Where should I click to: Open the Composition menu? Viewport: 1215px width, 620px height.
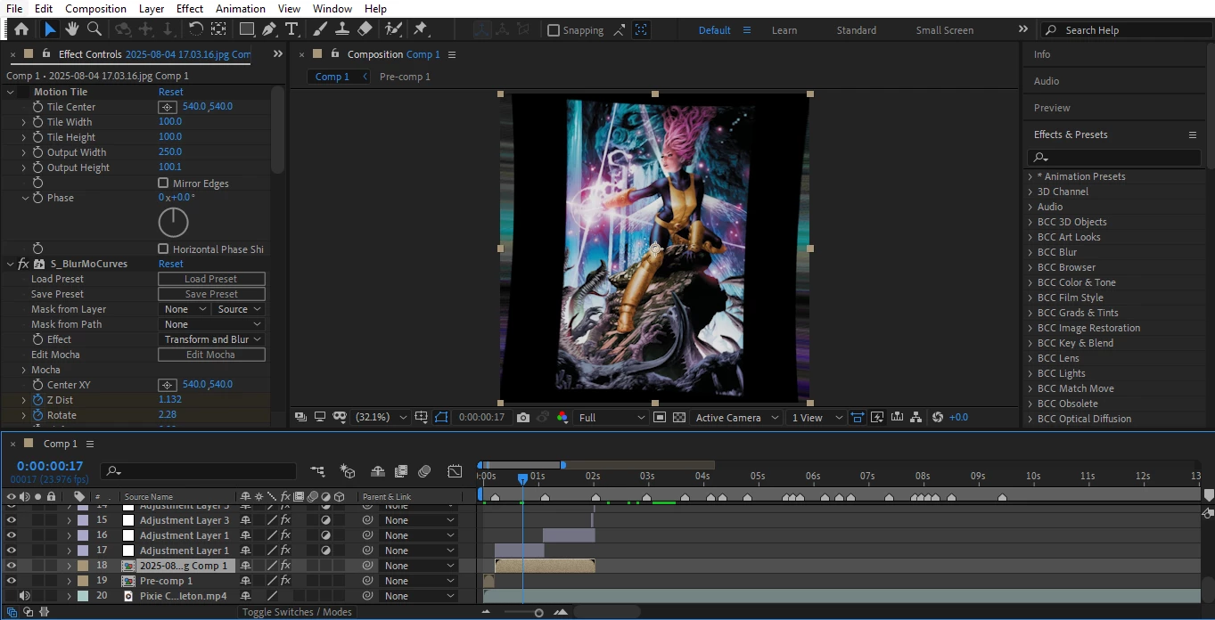coord(95,8)
